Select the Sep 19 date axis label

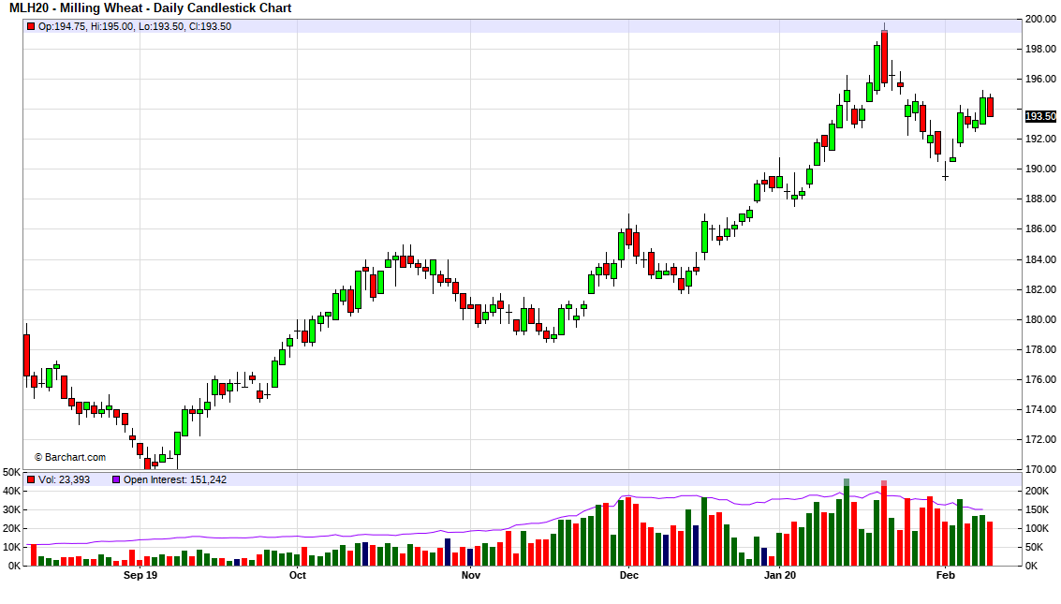(x=140, y=576)
